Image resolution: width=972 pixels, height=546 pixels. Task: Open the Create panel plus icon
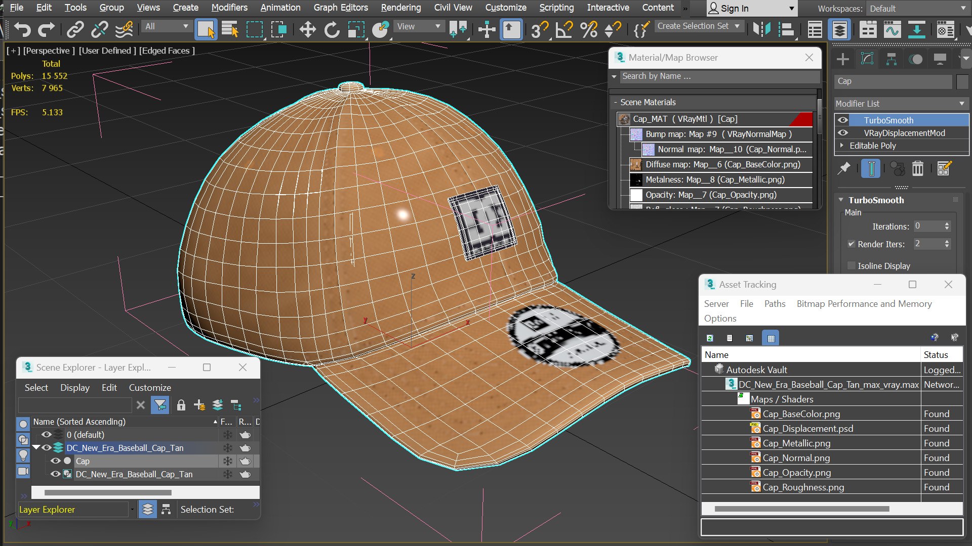pyautogui.click(x=843, y=59)
